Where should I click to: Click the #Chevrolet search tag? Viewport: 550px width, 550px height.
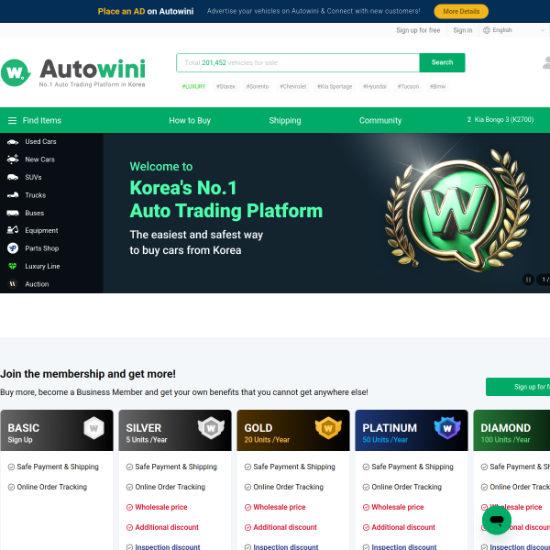(293, 87)
